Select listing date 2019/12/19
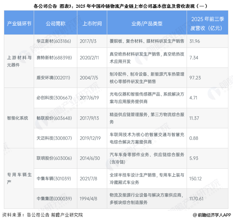 [x=90, y=138]
